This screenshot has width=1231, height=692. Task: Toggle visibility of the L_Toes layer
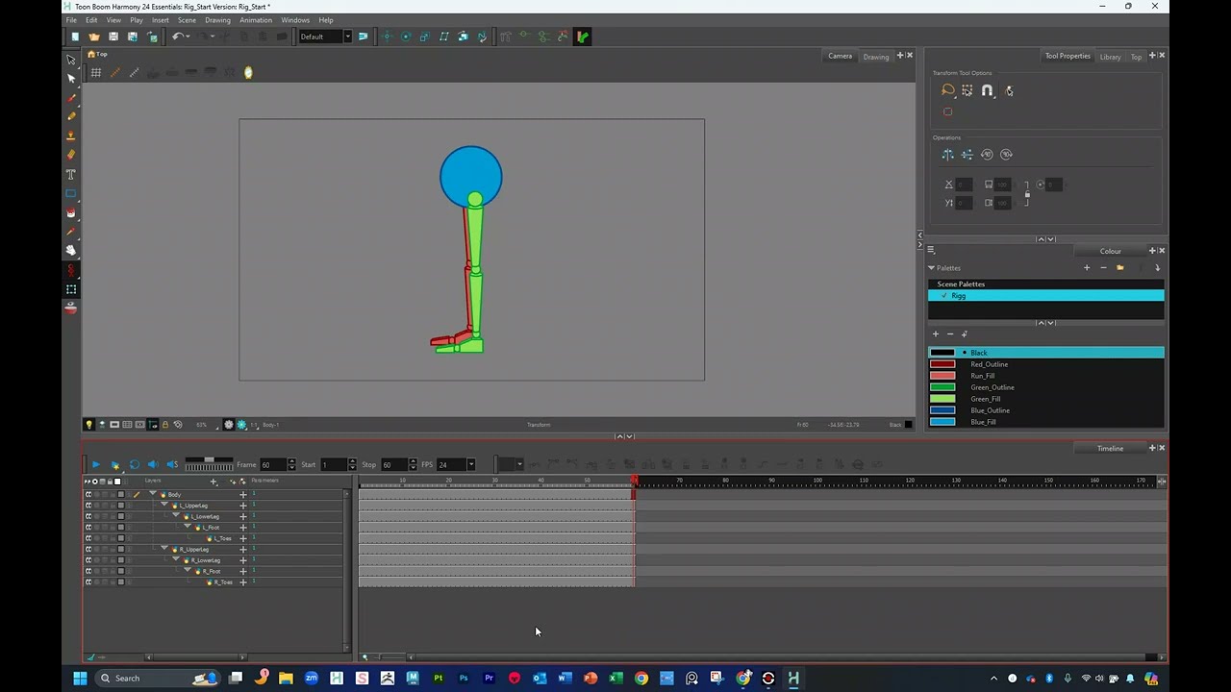click(x=88, y=538)
